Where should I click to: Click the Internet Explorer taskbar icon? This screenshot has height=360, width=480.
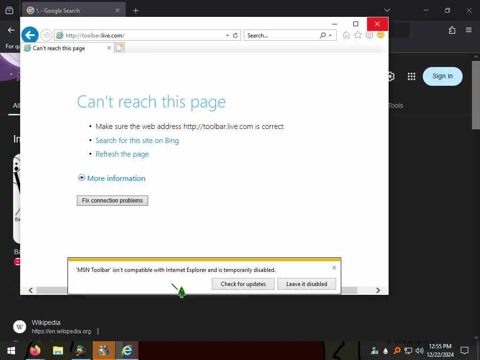pos(127,351)
